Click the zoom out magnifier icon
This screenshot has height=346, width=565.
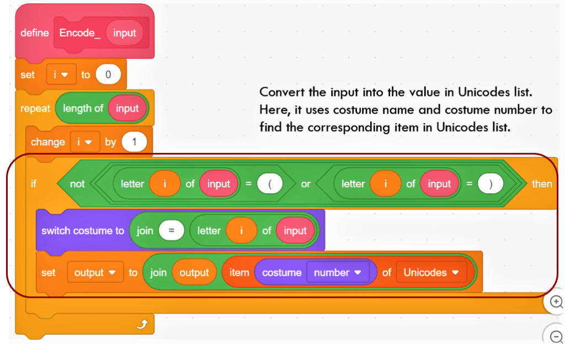click(556, 334)
